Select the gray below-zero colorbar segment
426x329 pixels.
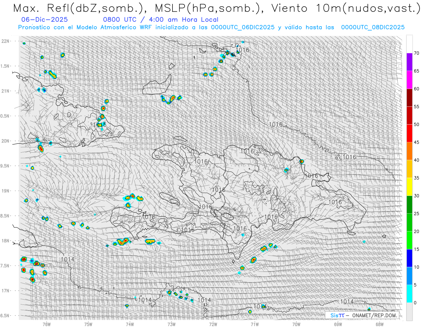point(409,311)
